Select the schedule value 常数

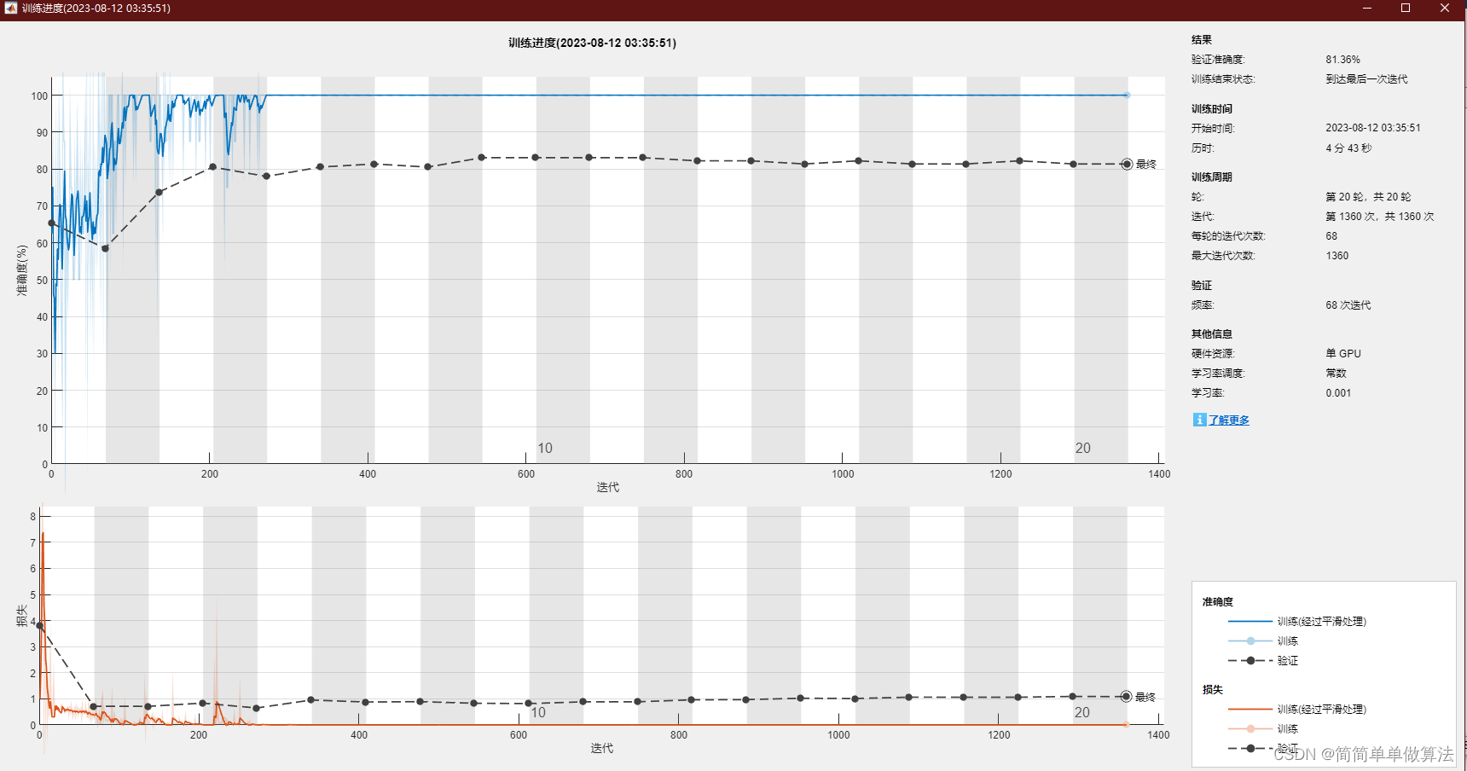click(x=1336, y=374)
